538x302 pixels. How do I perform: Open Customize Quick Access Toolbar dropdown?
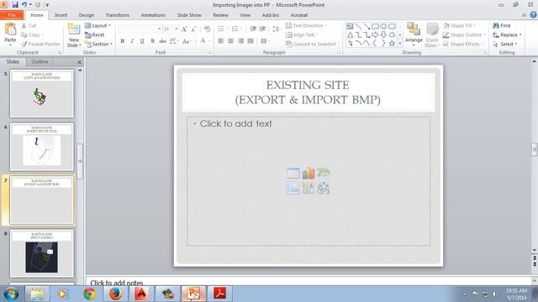coord(47,5)
